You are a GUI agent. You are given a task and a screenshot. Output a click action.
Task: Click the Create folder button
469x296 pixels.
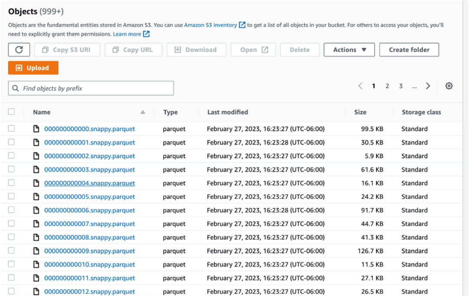click(409, 50)
